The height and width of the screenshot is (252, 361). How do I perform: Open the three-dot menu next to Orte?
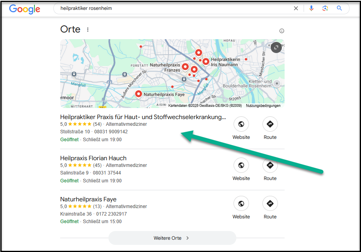click(88, 29)
